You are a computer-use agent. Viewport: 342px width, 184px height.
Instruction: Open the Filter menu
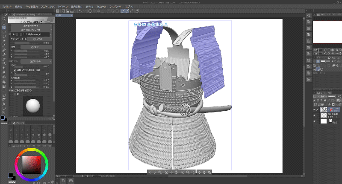(x=102, y=7)
